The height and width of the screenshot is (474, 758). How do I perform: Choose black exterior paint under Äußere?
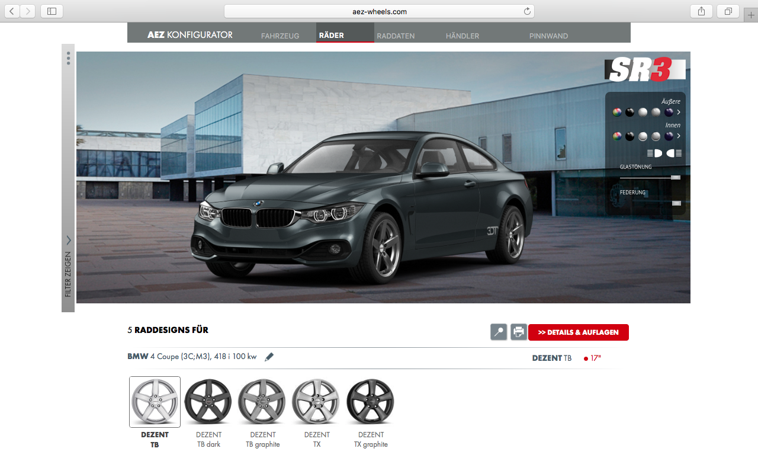[630, 112]
